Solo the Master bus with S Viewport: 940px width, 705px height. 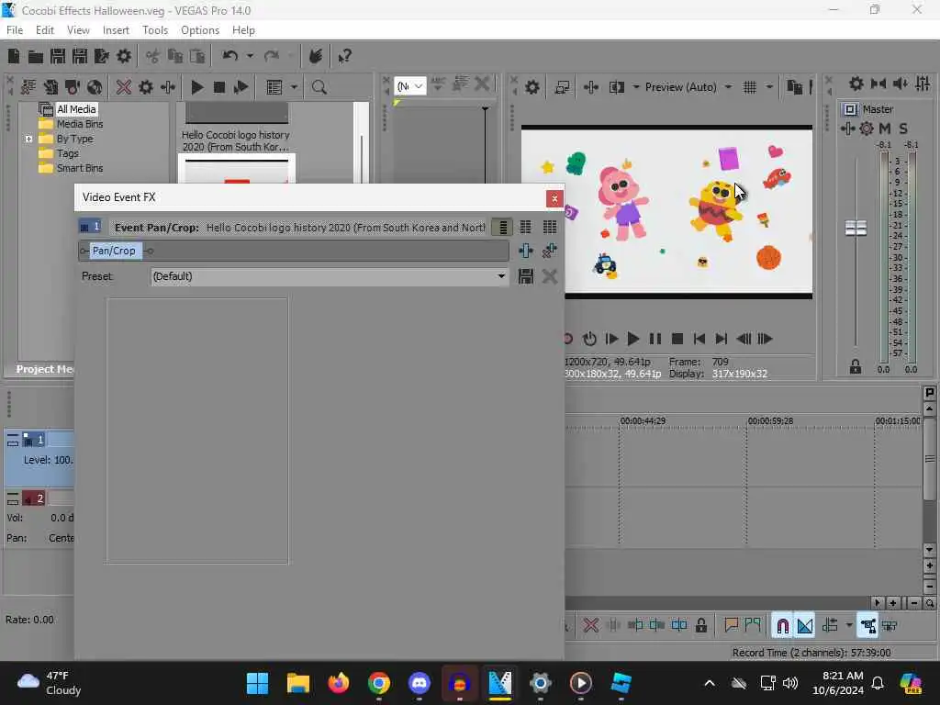coord(903,129)
